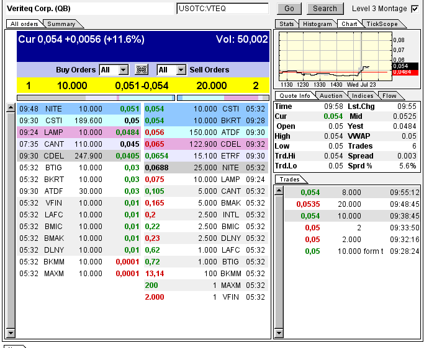
Task: Select the Indices tab
Action: pos(362,96)
